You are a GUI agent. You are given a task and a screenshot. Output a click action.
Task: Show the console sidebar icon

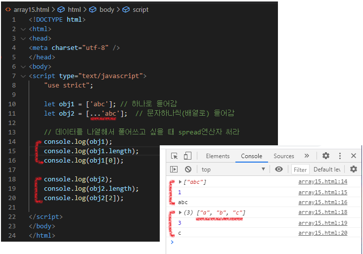click(x=174, y=169)
